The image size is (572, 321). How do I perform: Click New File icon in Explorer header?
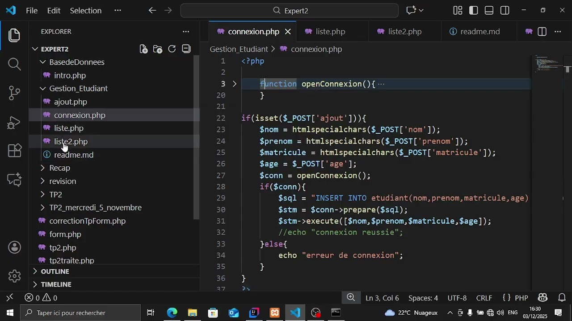pyautogui.click(x=143, y=49)
